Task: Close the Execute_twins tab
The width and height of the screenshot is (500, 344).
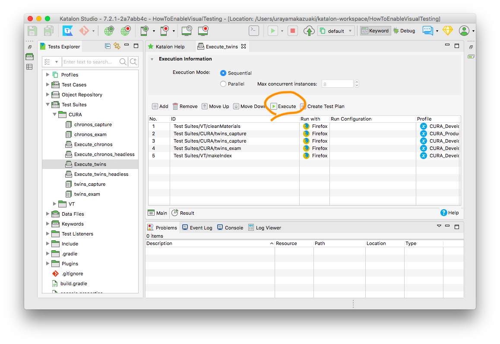Action: [x=244, y=46]
